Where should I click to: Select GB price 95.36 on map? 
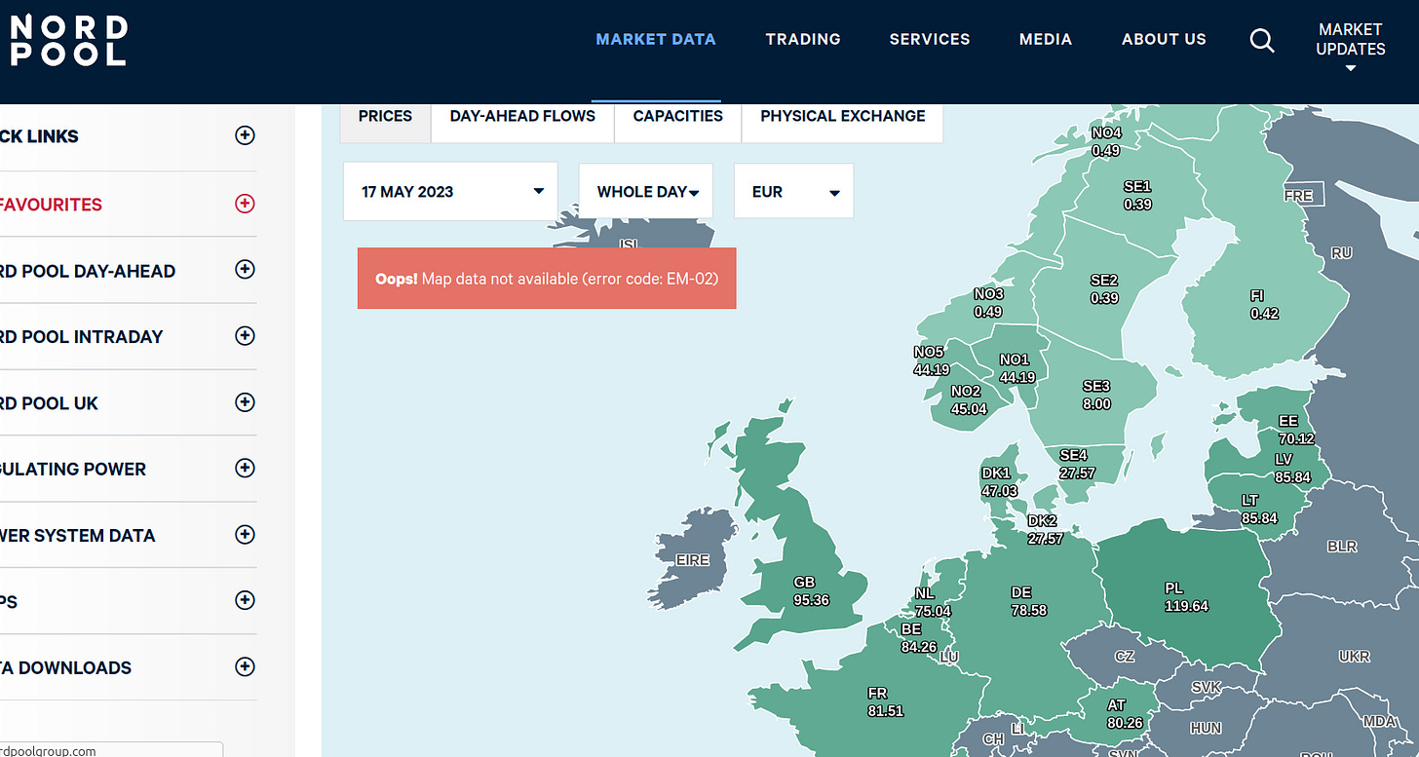pos(811,600)
